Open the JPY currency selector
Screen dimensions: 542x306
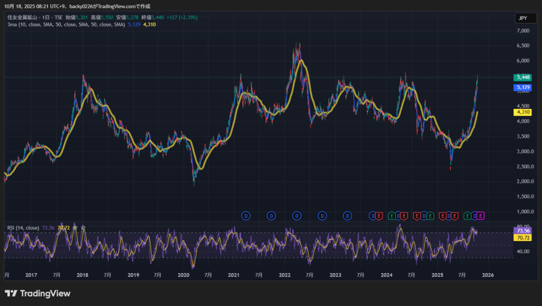[522, 18]
